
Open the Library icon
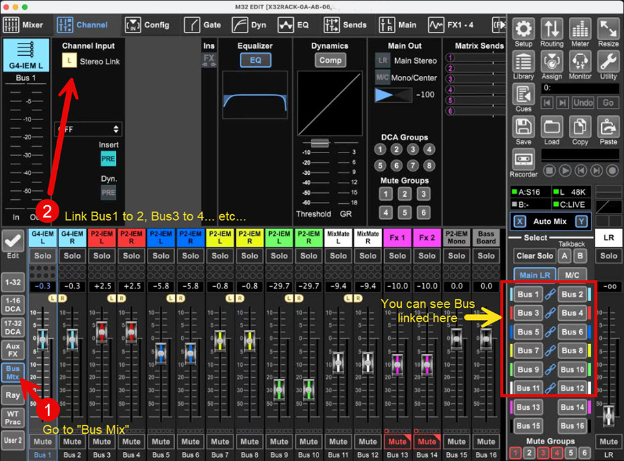(523, 62)
